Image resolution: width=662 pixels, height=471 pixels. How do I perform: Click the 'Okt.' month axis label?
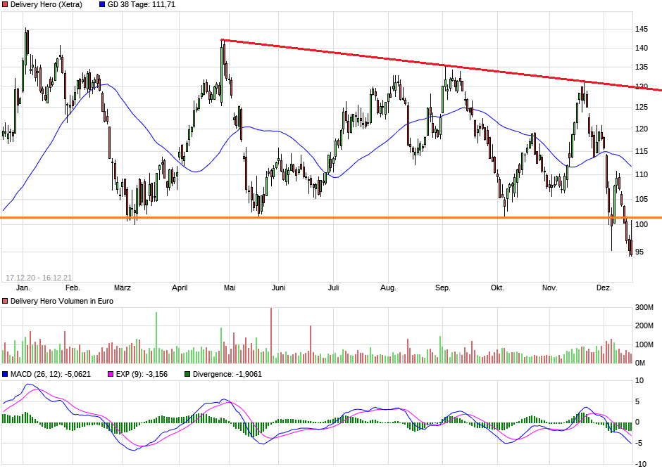pos(497,288)
